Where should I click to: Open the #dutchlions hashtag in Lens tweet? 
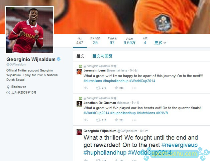coord(93,81)
